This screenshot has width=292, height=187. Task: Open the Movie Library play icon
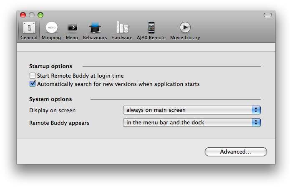tap(185, 28)
